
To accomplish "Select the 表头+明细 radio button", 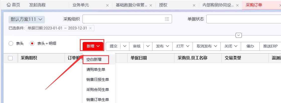I will coord(32,43).
